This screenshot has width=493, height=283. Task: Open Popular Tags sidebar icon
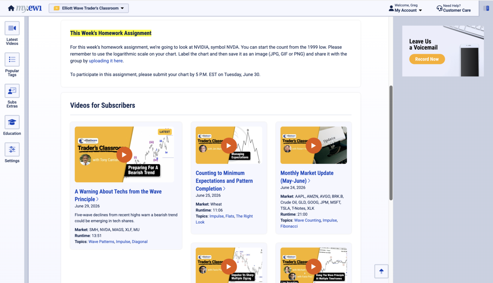tap(12, 59)
